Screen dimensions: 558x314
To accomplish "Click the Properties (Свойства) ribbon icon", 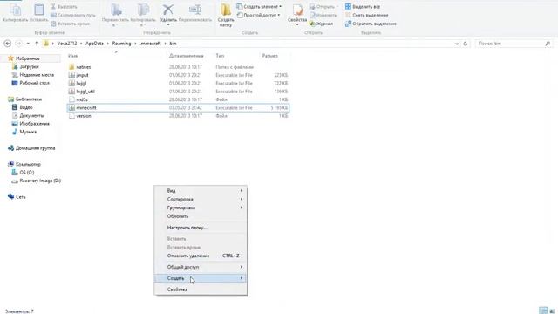I will point(297,10).
